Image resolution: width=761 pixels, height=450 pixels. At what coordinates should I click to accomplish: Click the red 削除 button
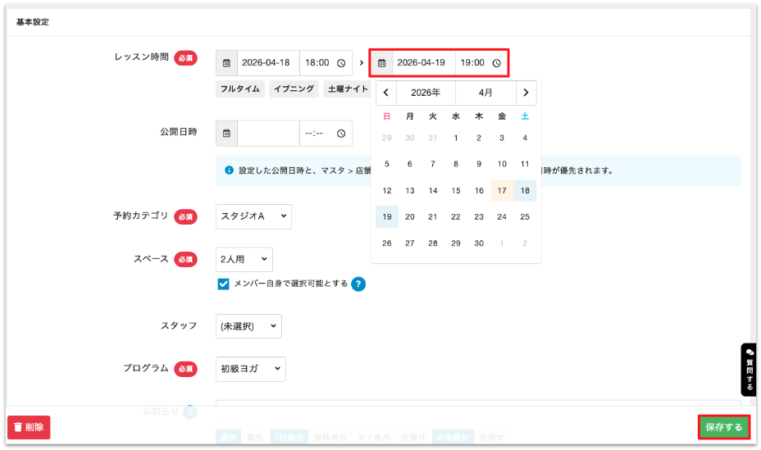click(x=30, y=427)
